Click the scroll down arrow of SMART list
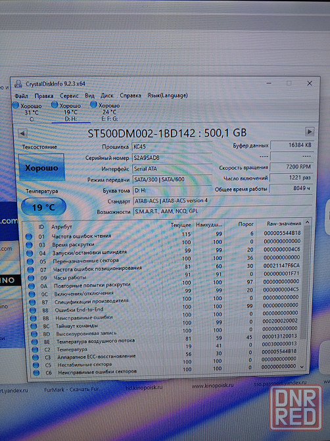330x441 pixels. point(302,367)
